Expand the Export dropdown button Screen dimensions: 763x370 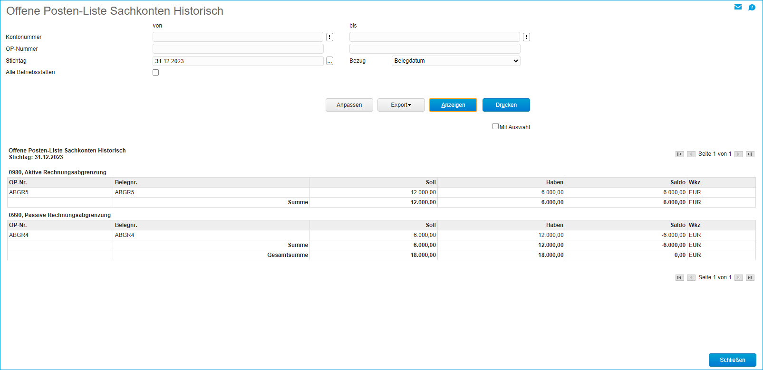(x=401, y=105)
